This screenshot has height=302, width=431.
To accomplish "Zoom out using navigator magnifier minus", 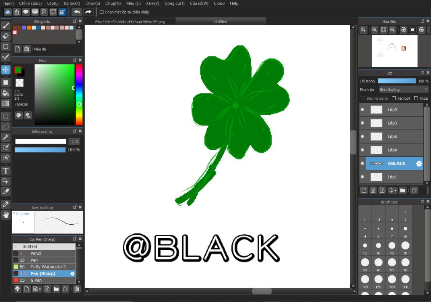I will [393, 30].
